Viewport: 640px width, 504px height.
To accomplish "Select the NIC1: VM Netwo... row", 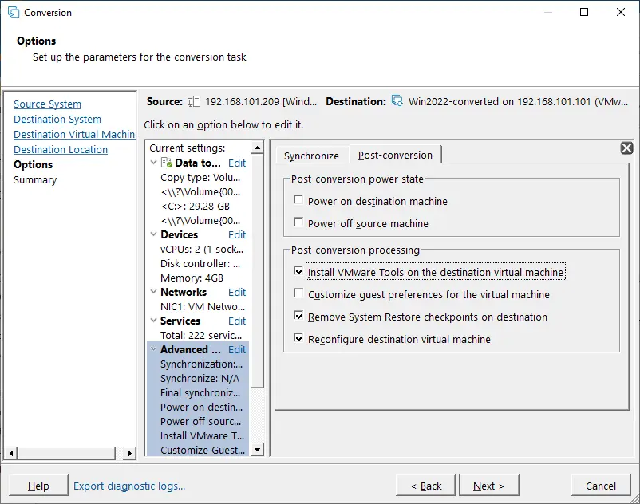I will tap(203, 307).
